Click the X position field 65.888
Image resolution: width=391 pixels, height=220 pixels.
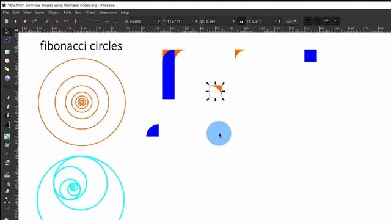(x=140, y=21)
